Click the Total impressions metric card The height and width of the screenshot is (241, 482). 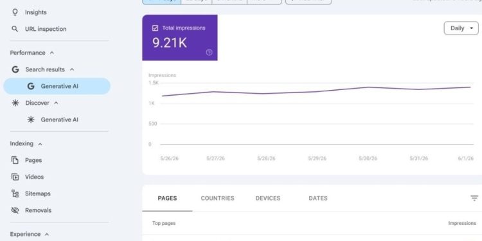pos(180,37)
